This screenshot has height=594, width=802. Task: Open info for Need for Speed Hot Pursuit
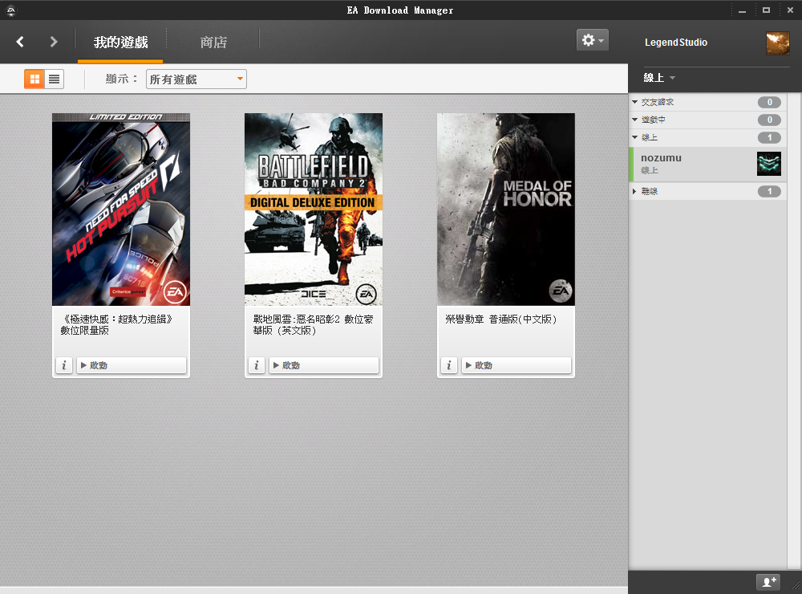[x=64, y=365]
